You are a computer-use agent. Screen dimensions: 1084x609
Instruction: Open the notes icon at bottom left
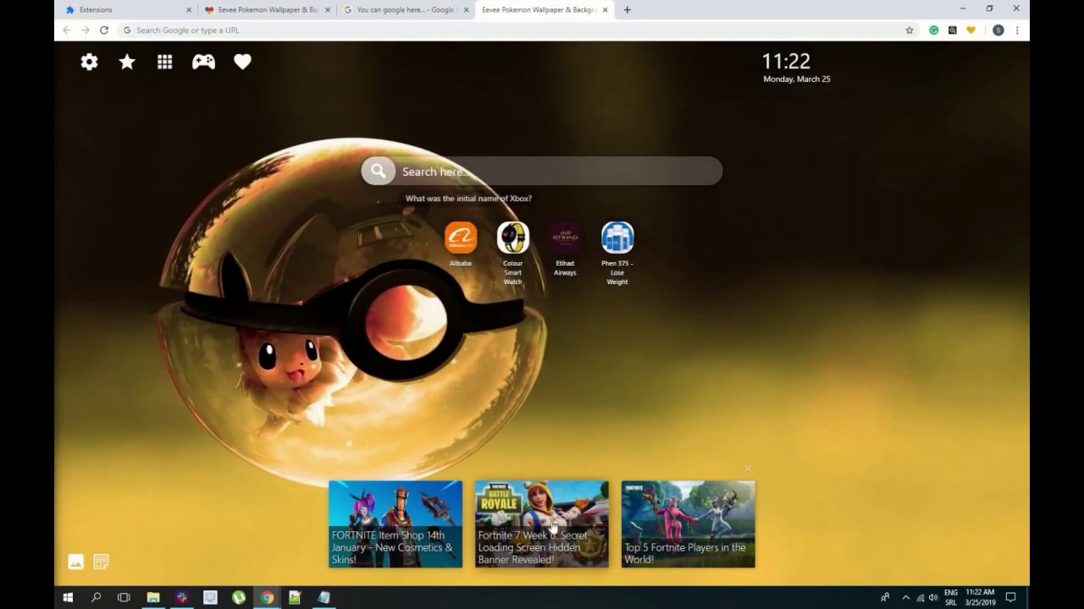coord(101,562)
